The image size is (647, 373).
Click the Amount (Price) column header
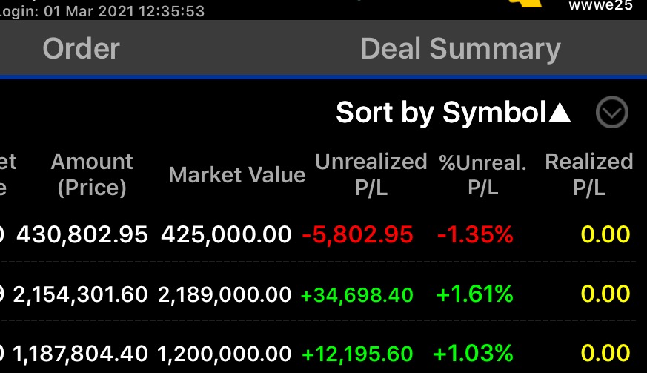pyautogui.click(x=92, y=175)
